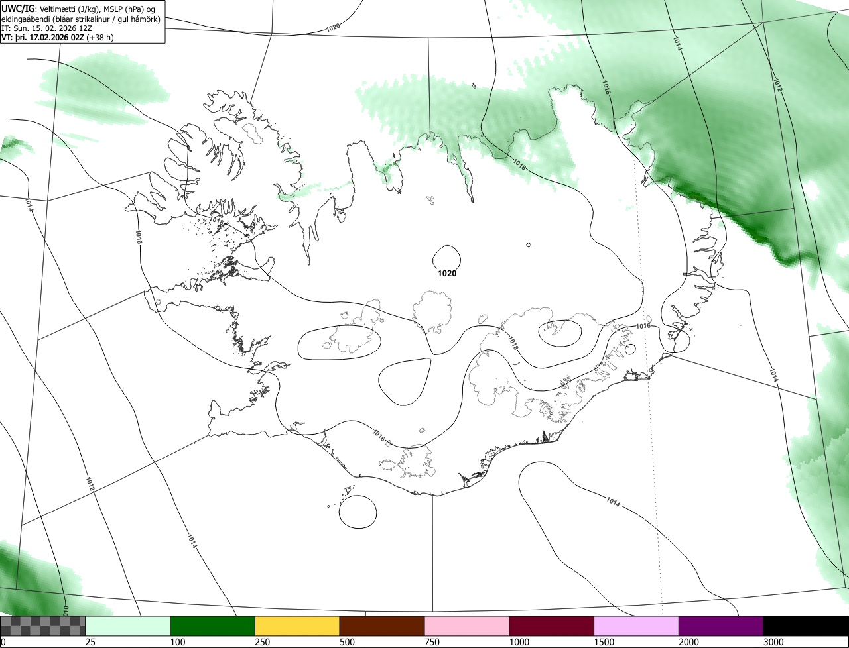
Task: Click the brown 500–750 legend swatch
Action: pyautogui.click(x=382, y=626)
